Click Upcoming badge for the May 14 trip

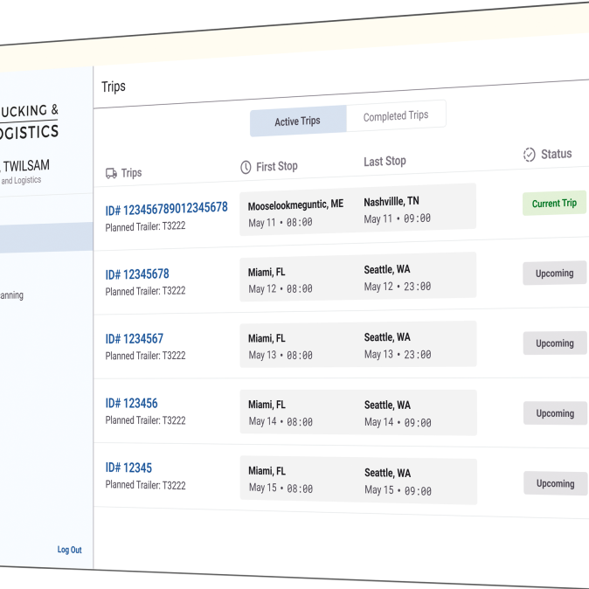[554, 413]
